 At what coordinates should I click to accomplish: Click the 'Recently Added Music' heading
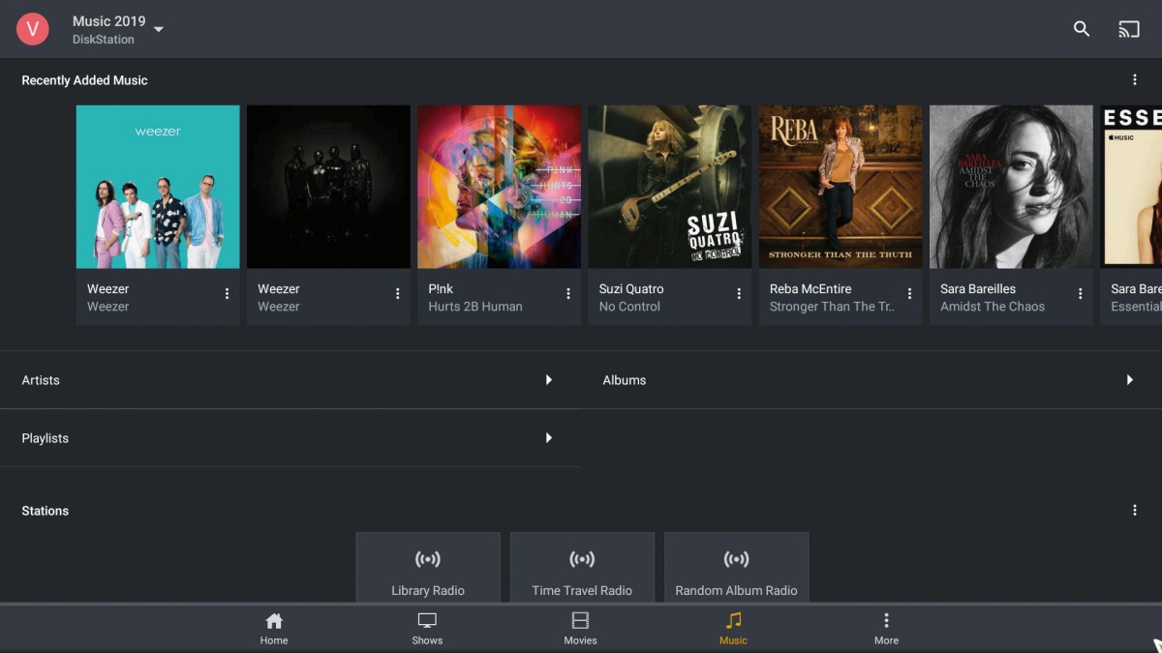(84, 80)
